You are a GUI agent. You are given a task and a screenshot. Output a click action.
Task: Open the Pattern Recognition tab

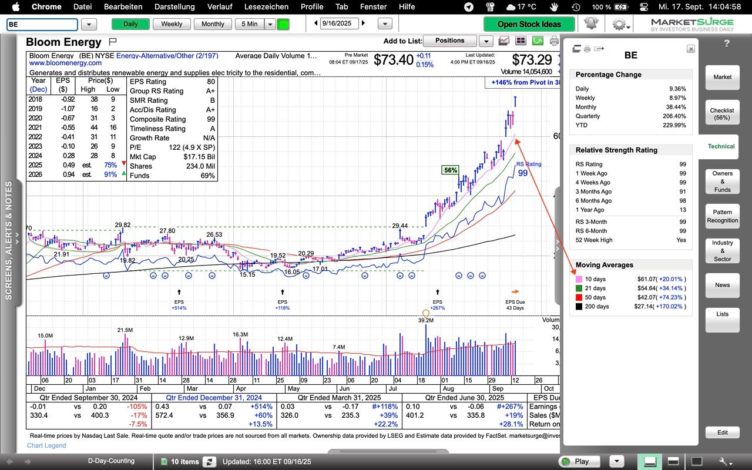click(722, 216)
